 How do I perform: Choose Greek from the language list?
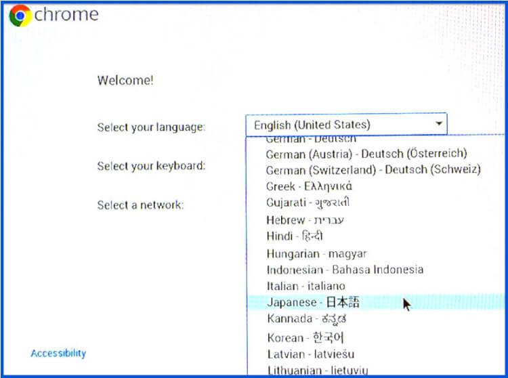(x=309, y=186)
